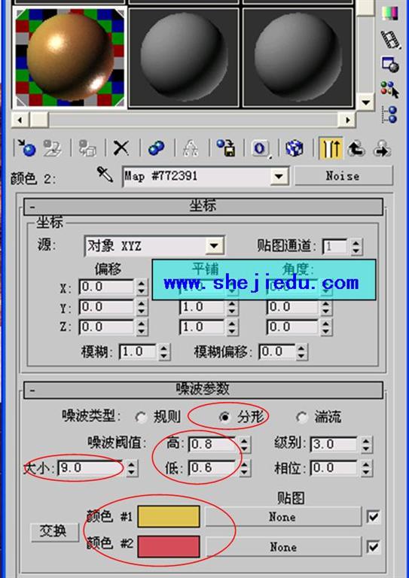This screenshot has height=578, width=409.
Task: Select the first gold material sample sphere
Action: [x=70, y=57]
